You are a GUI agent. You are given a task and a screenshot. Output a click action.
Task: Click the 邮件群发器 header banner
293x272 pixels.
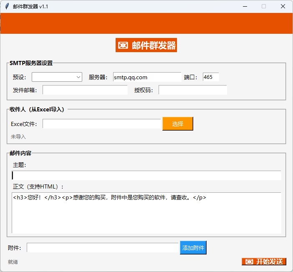pyautogui.click(x=146, y=45)
